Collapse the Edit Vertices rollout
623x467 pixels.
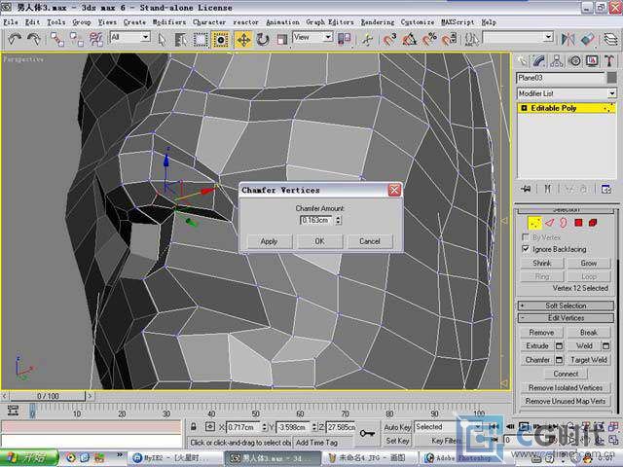(x=566, y=318)
